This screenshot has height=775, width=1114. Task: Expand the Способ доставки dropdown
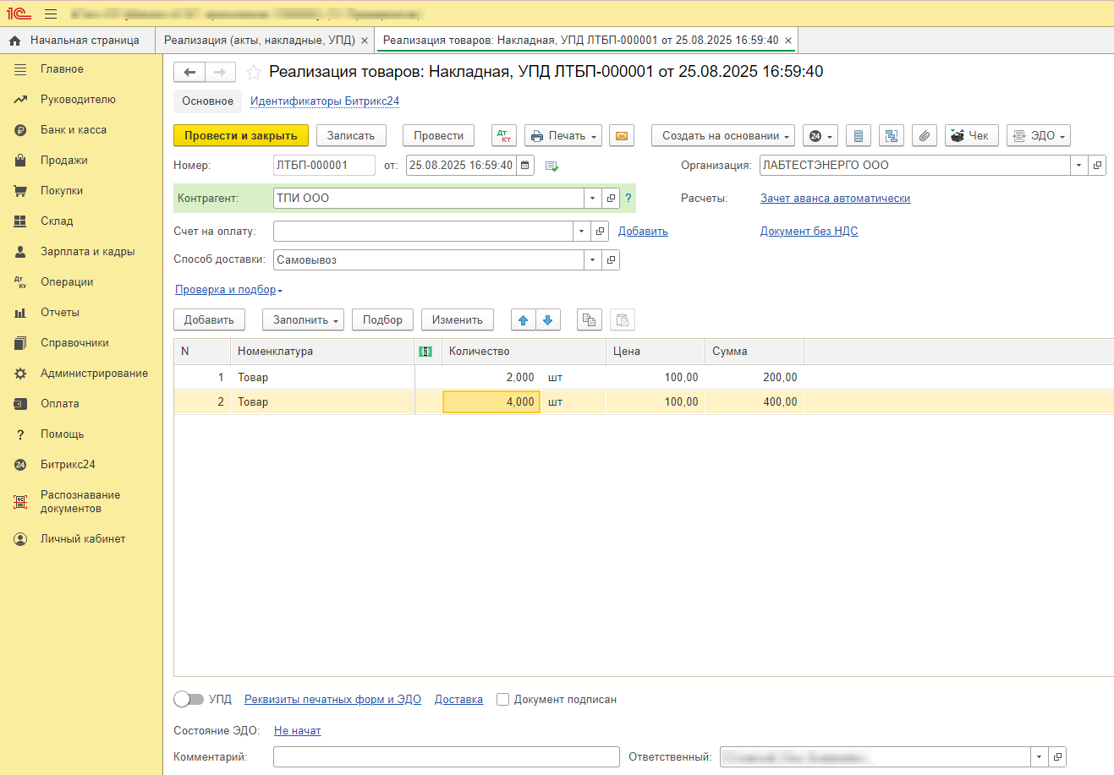point(592,260)
